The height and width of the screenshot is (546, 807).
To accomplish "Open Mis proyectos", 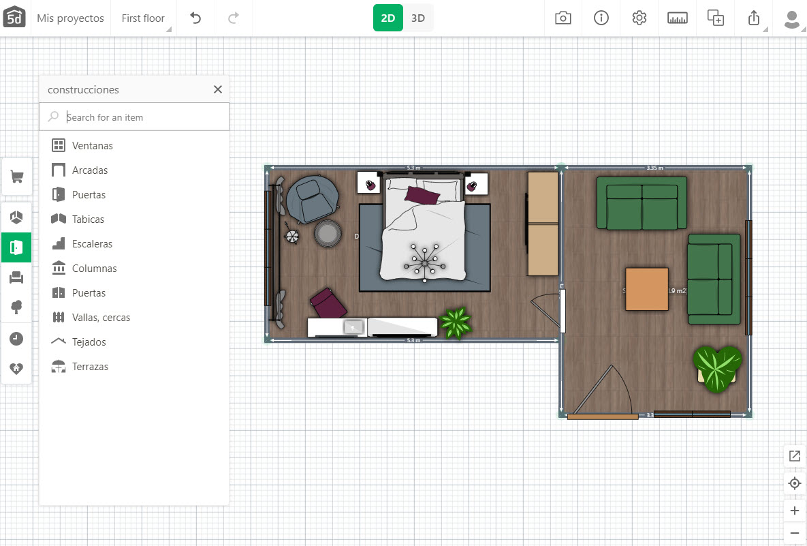I will pyautogui.click(x=70, y=18).
